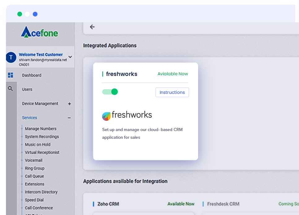Click the freshworks card title
Image resolution: width=299 pixels, height=215 pixels.
click(x=122, y=74)
